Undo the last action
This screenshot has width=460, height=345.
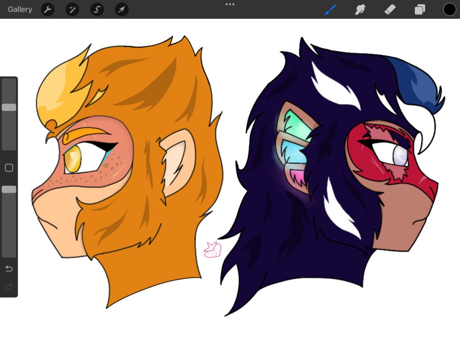pos(9,269)
